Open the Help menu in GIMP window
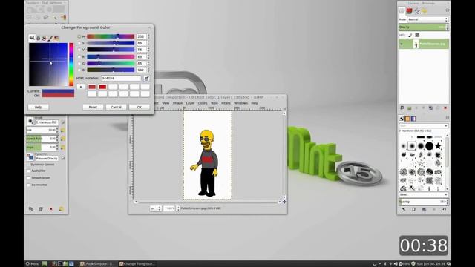Screen dimensions: 475x267 [x=255, y=103]
